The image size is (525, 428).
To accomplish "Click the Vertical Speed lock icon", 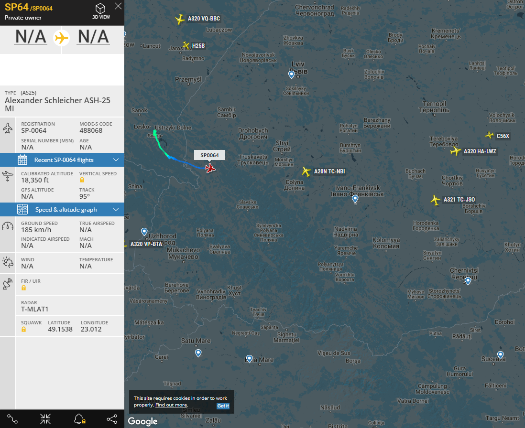I will [82, 180].
